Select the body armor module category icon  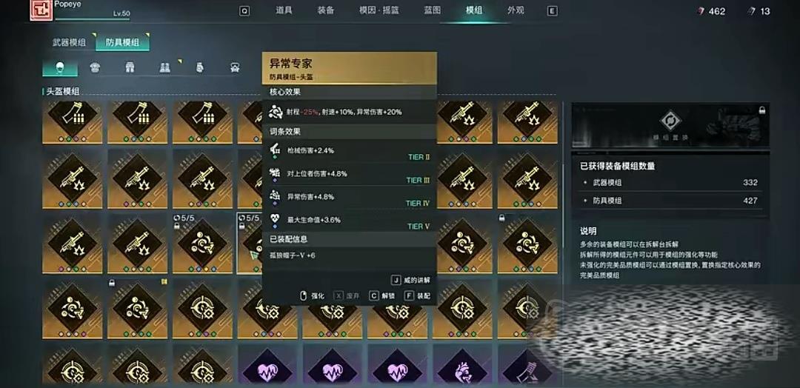[x=95, y=68]
